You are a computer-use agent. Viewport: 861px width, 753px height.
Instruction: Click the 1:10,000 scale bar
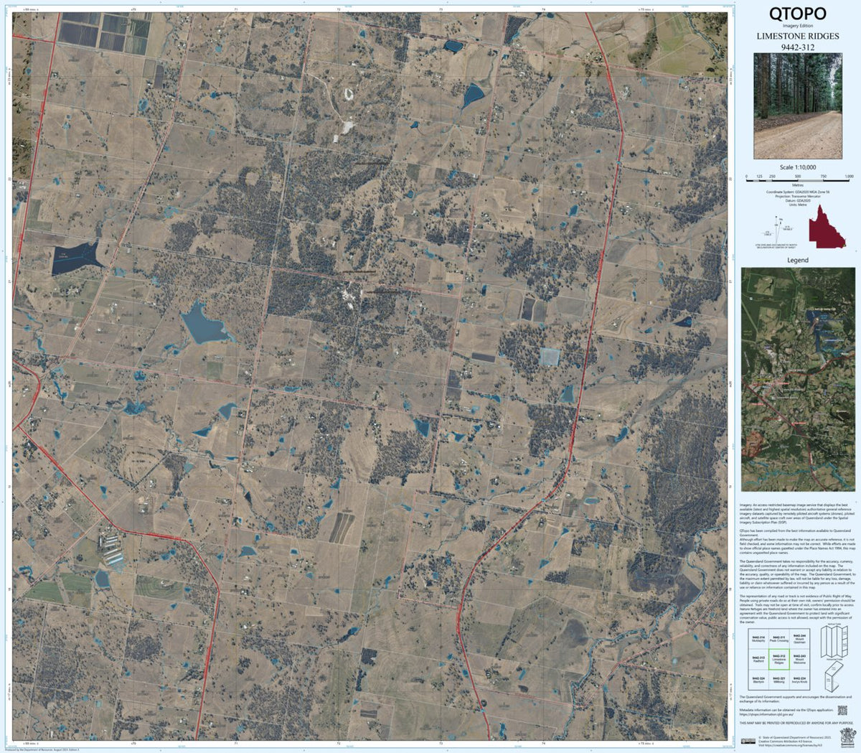(x=797, y=180)
